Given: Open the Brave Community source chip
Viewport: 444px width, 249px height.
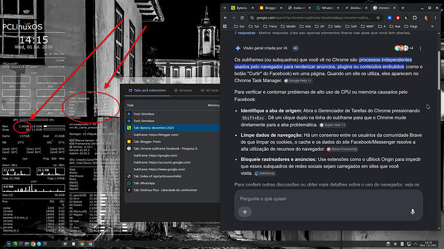Looking at the screenshot, I should click(342, 149).
